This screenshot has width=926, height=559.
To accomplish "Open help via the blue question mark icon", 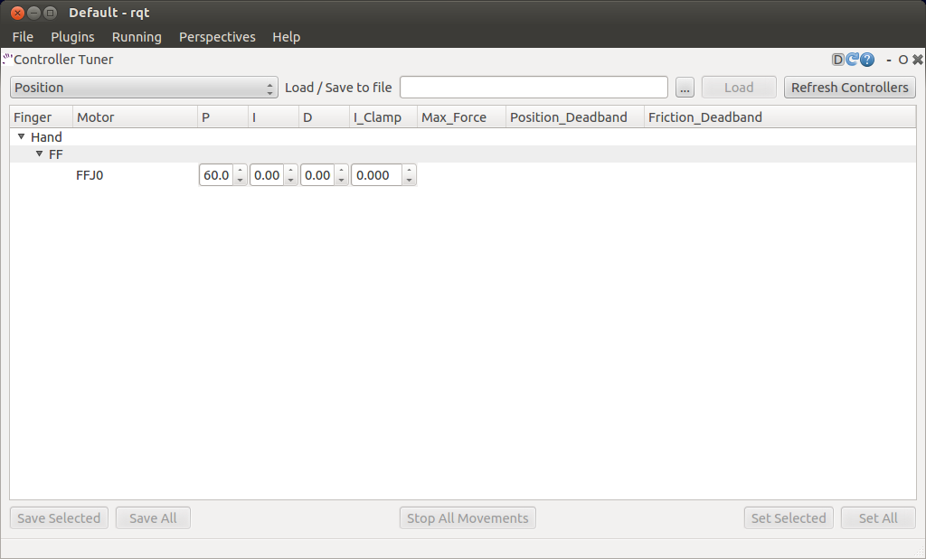I will pyautogui.click(x=867, y=60).
